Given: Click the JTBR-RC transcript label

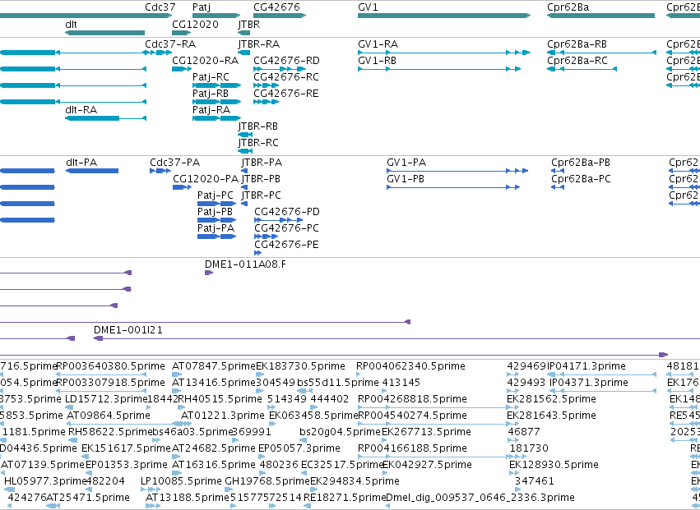Looking at the screenshot, I should coord(258,143).
